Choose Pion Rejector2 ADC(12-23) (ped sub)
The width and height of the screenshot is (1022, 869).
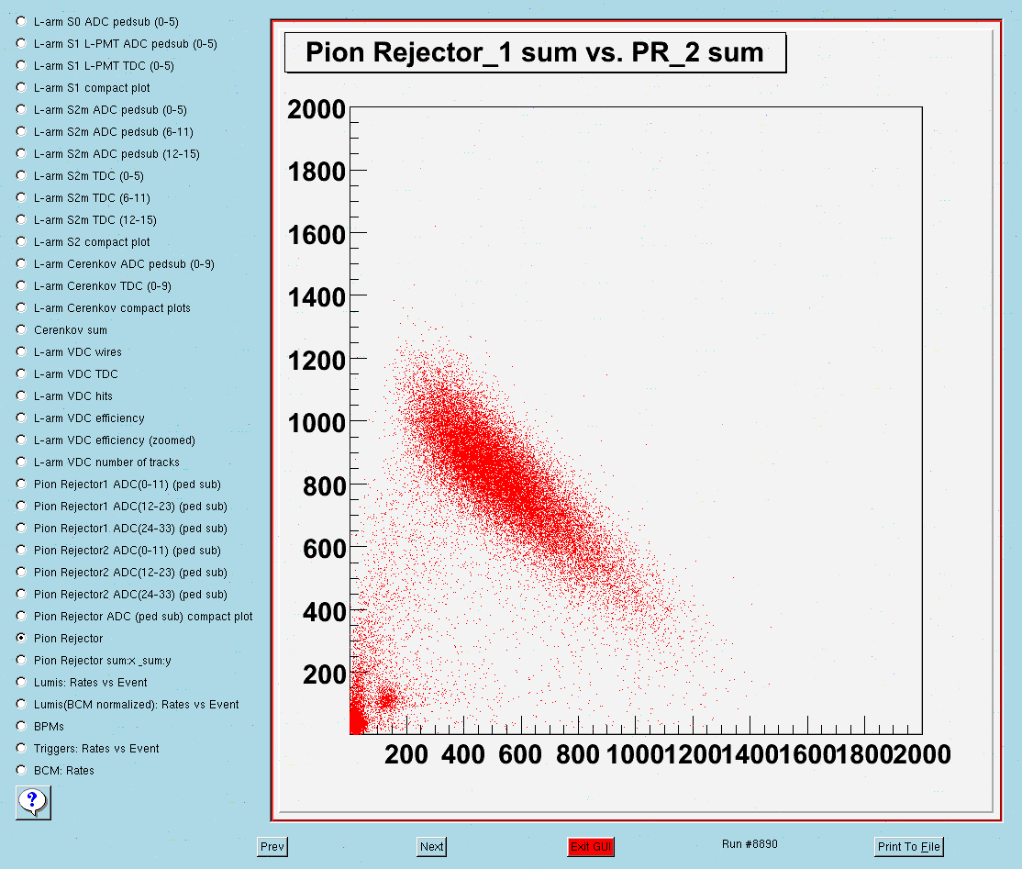(21, 573)
